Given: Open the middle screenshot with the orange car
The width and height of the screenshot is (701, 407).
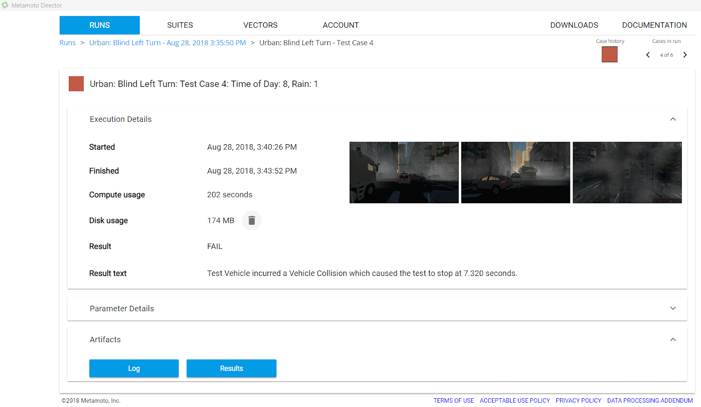Looking at the screenshot, I should (x=516, y=173).
